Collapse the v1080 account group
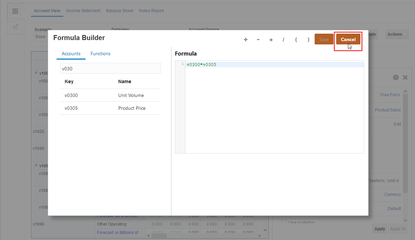Viewport: 415px width, 240px height. pyautogui.click(x=36, y=165)
